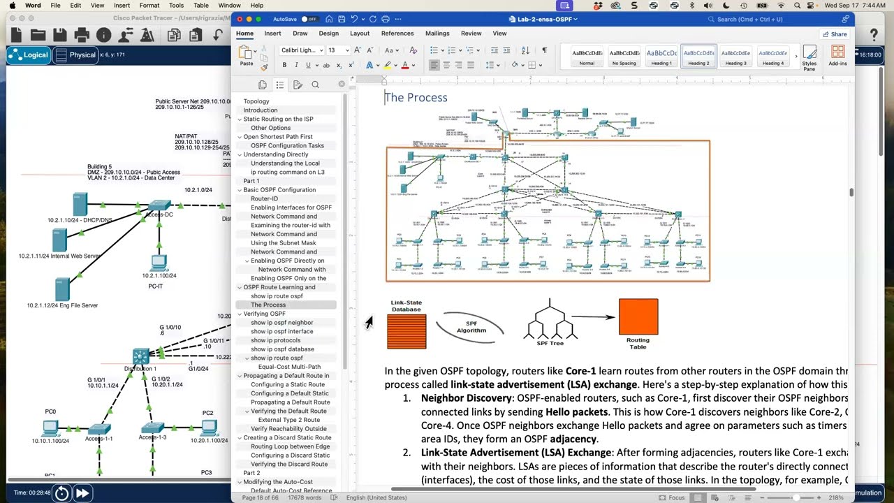Viewport: 894px width, 503px height.
Task: Open the Styles Pane
Action: tap(809, 57)
